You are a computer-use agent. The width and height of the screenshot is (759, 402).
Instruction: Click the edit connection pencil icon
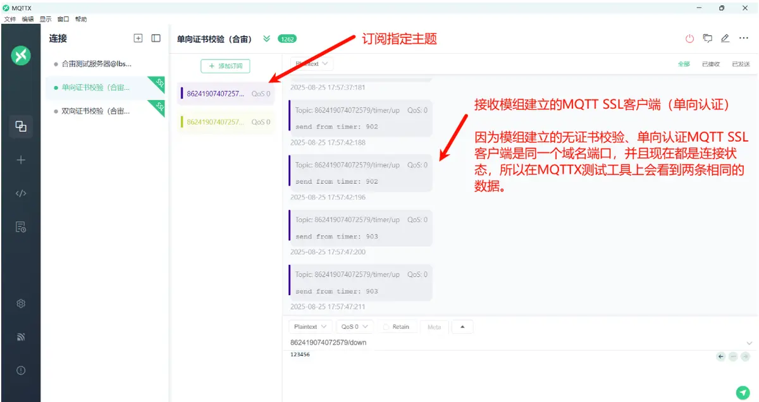[725, 38]
